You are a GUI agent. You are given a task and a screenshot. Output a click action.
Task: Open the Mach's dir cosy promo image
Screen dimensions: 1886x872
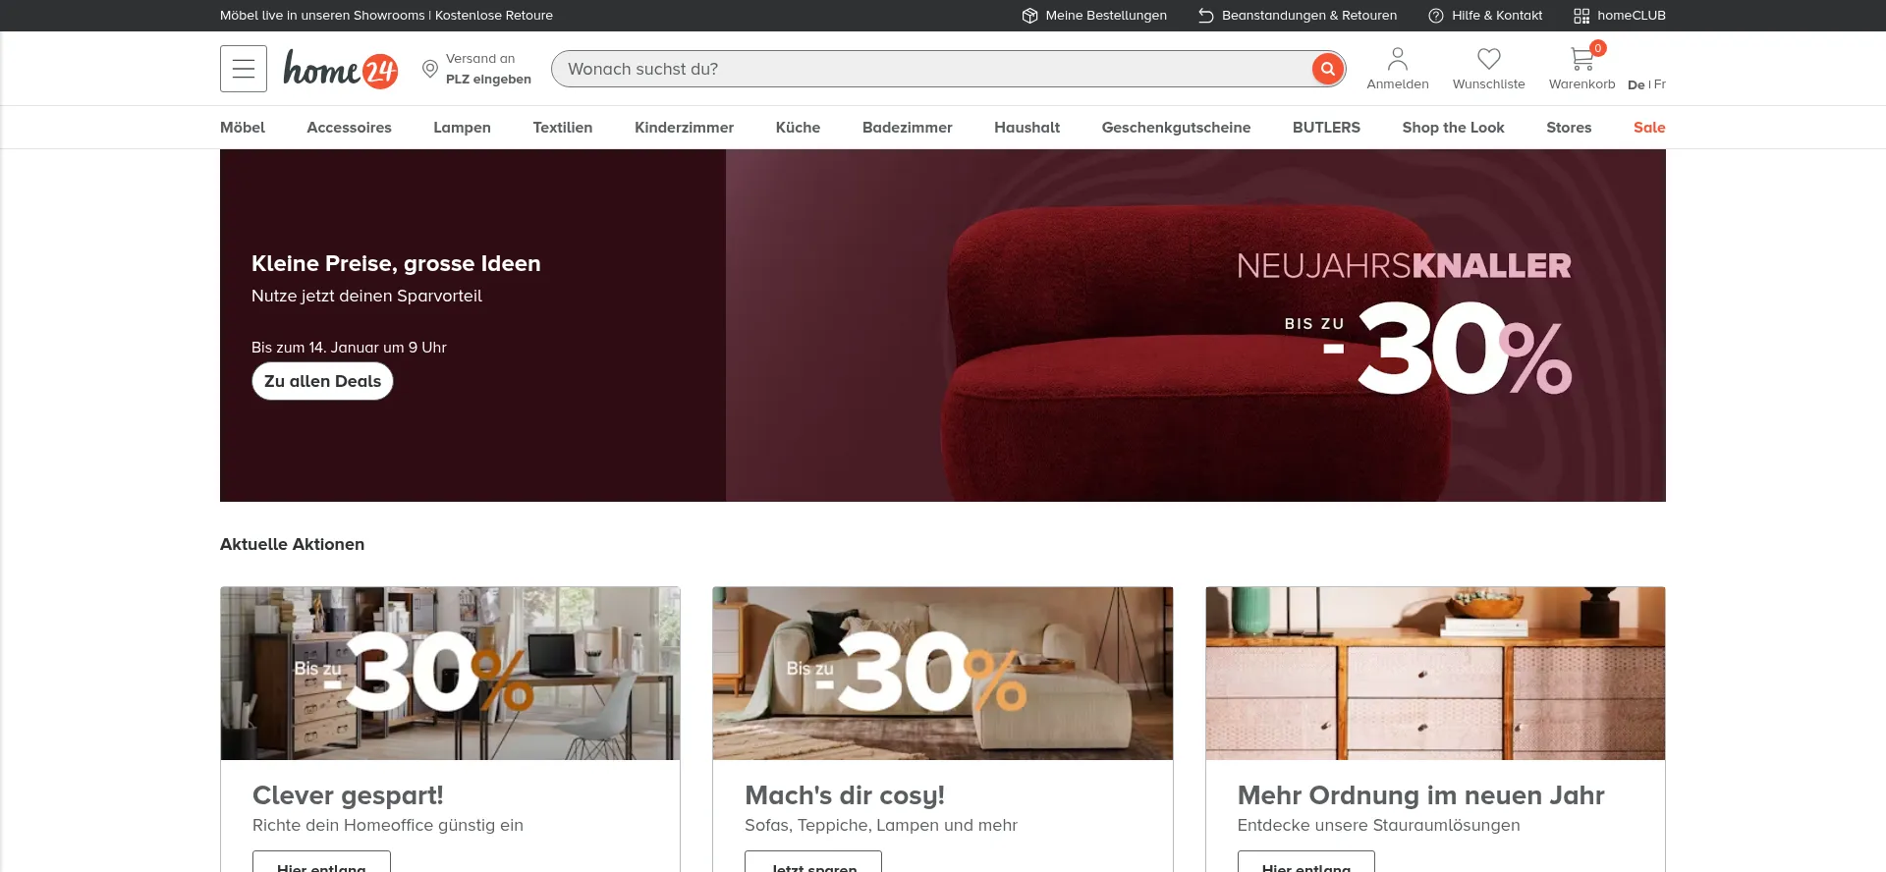pyautogui.click(x=943, y=674)
